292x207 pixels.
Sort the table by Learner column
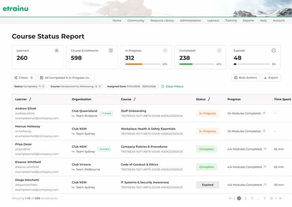coord(30,99)
